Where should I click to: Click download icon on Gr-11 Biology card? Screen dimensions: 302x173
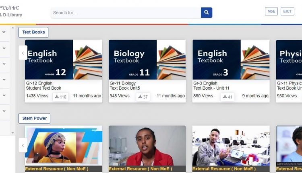point(140,97)
